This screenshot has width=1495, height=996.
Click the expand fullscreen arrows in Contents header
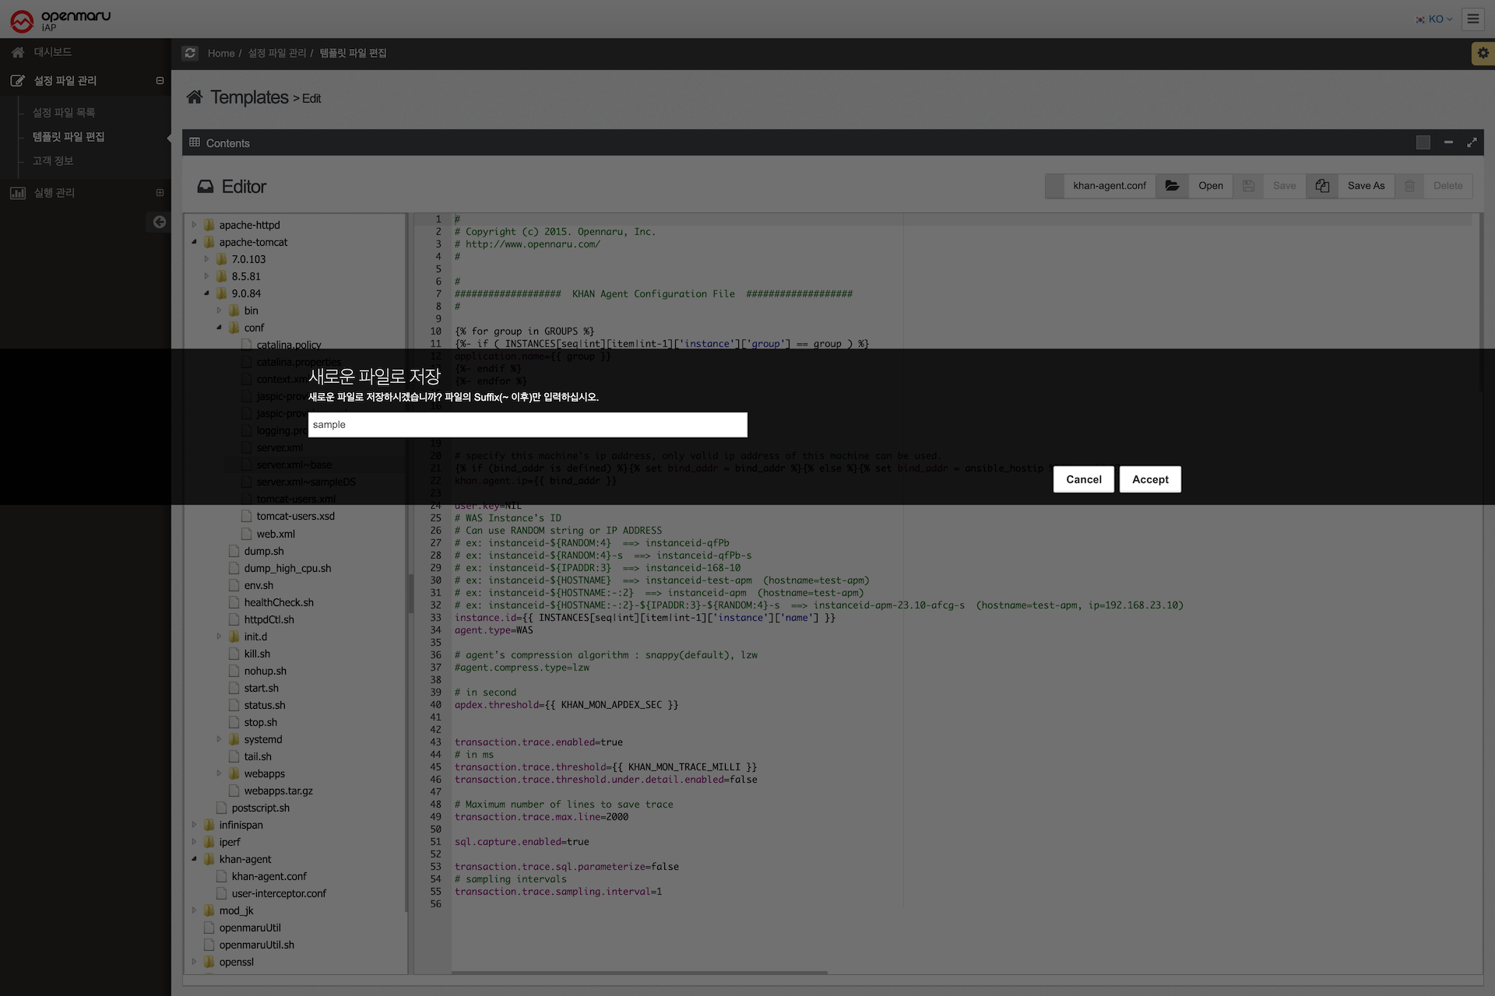coord(1472,142)
